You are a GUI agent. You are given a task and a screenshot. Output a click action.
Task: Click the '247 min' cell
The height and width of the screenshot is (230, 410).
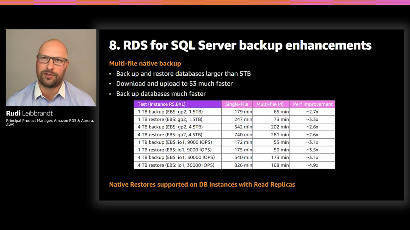[237, 119]
